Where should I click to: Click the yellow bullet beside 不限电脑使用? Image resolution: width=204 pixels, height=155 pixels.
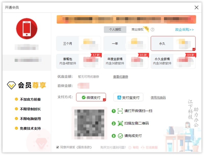coord(16,119)
